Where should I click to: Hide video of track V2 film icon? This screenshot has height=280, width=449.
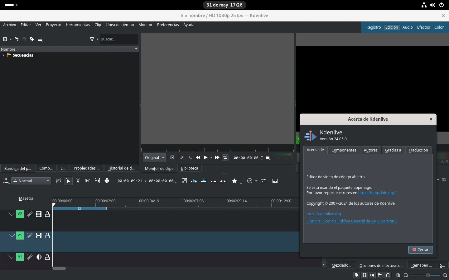coord(39,214)
